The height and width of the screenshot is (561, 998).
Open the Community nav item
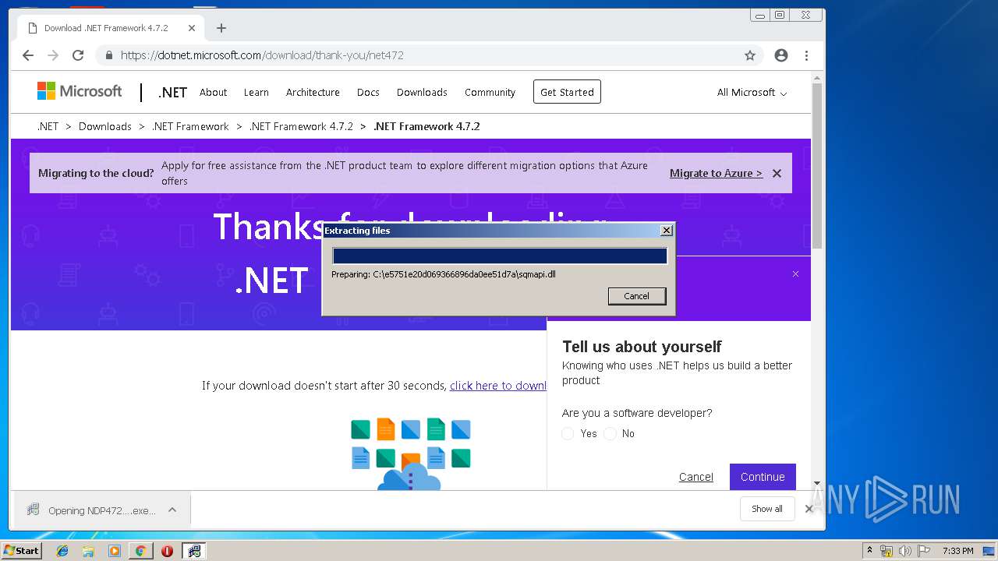point(490,92)
